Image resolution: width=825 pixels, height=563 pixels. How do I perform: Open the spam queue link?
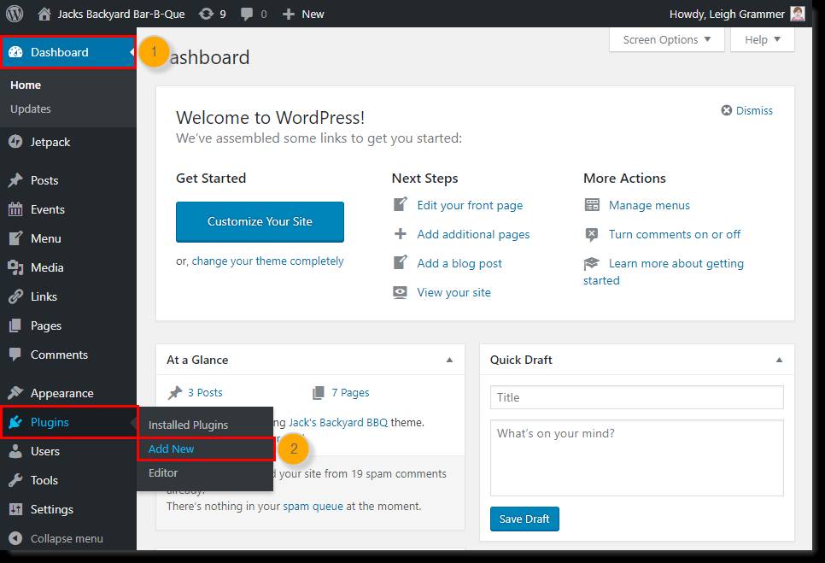(x=313, y=506)
